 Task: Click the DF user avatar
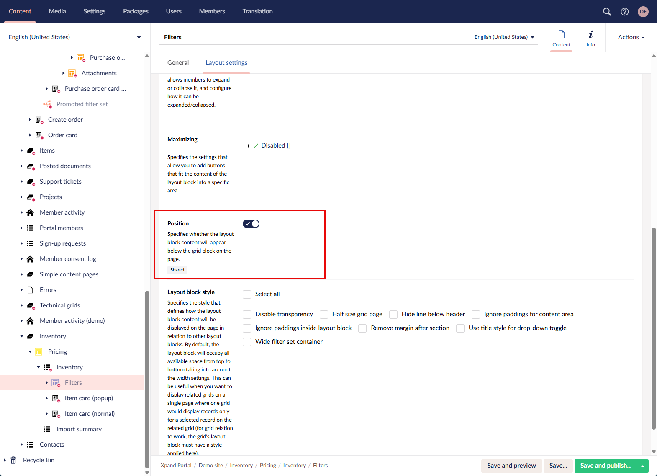point(643,12)
